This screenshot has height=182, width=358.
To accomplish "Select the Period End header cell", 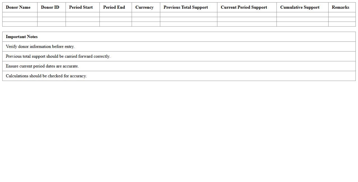I will pos(114,7).
